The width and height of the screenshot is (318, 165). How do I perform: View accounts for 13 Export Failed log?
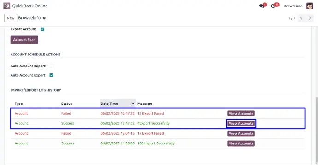coord(241,114)
